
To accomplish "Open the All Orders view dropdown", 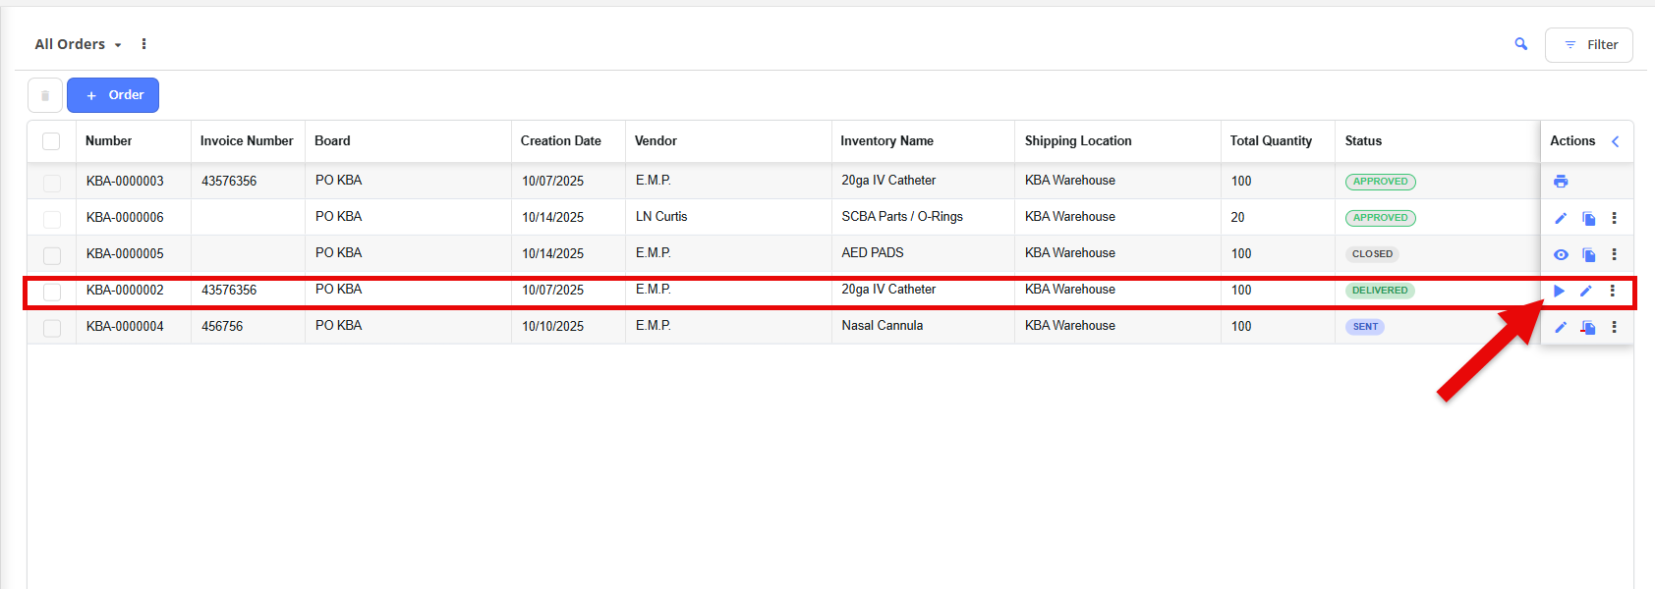I will [x=78, y=44].
